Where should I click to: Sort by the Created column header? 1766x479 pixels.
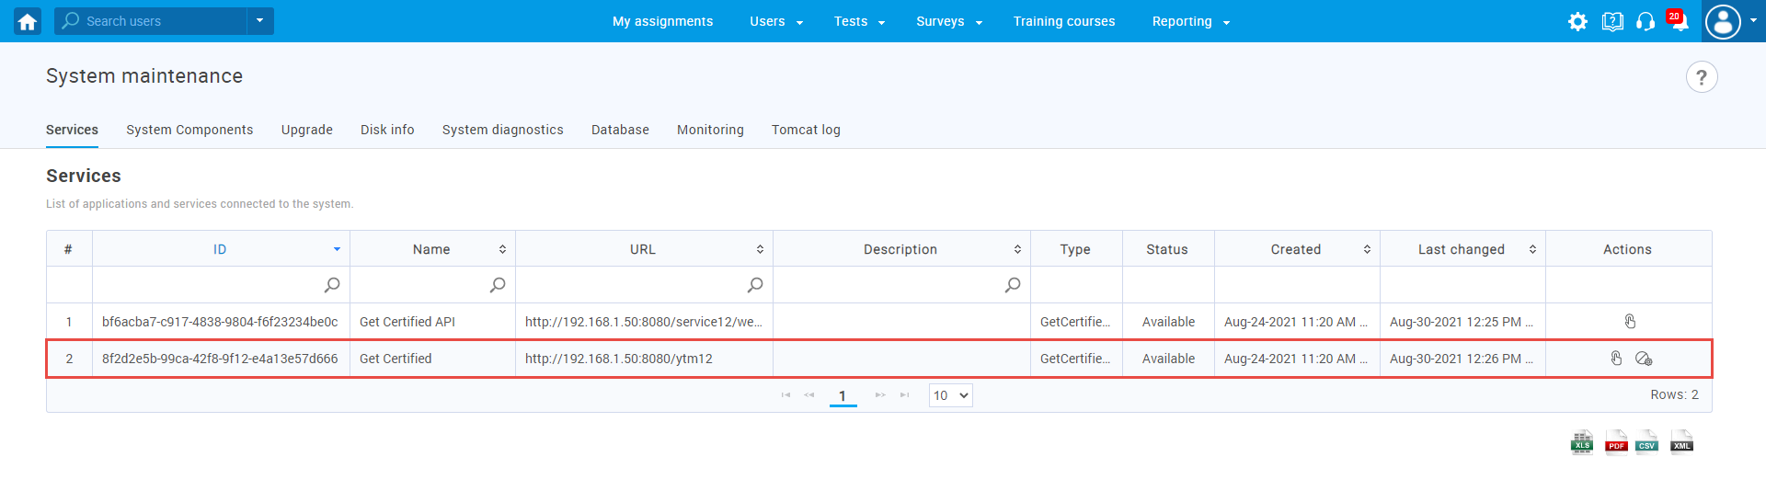click(1297, 249)
